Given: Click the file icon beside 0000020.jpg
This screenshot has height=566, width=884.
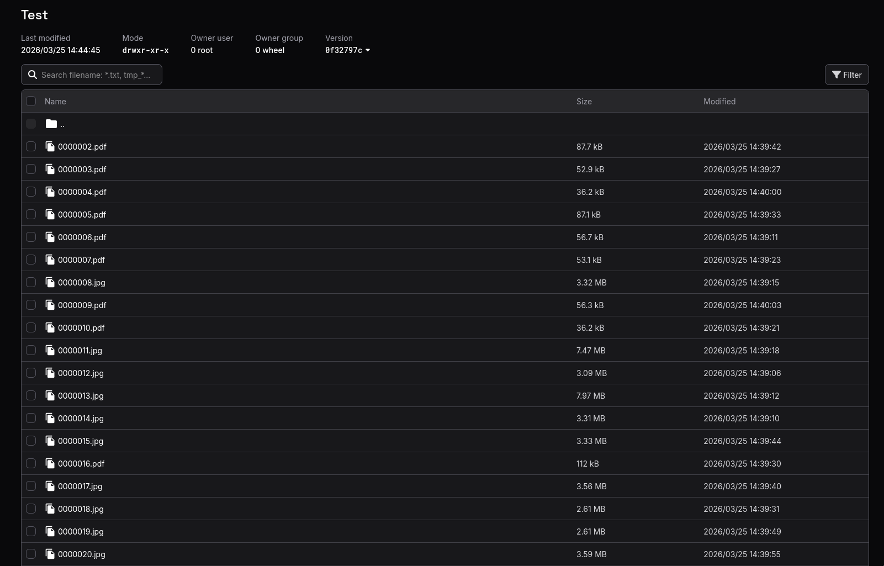Looking at the screenshot, I should [x=50, y=554].
